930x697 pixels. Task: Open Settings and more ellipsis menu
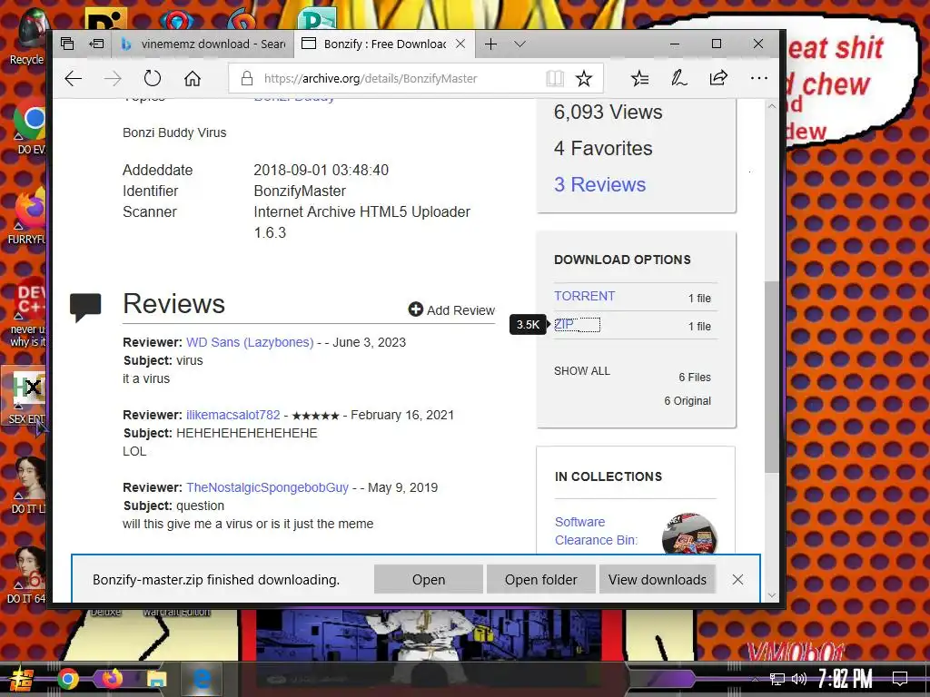click(758, 78)
